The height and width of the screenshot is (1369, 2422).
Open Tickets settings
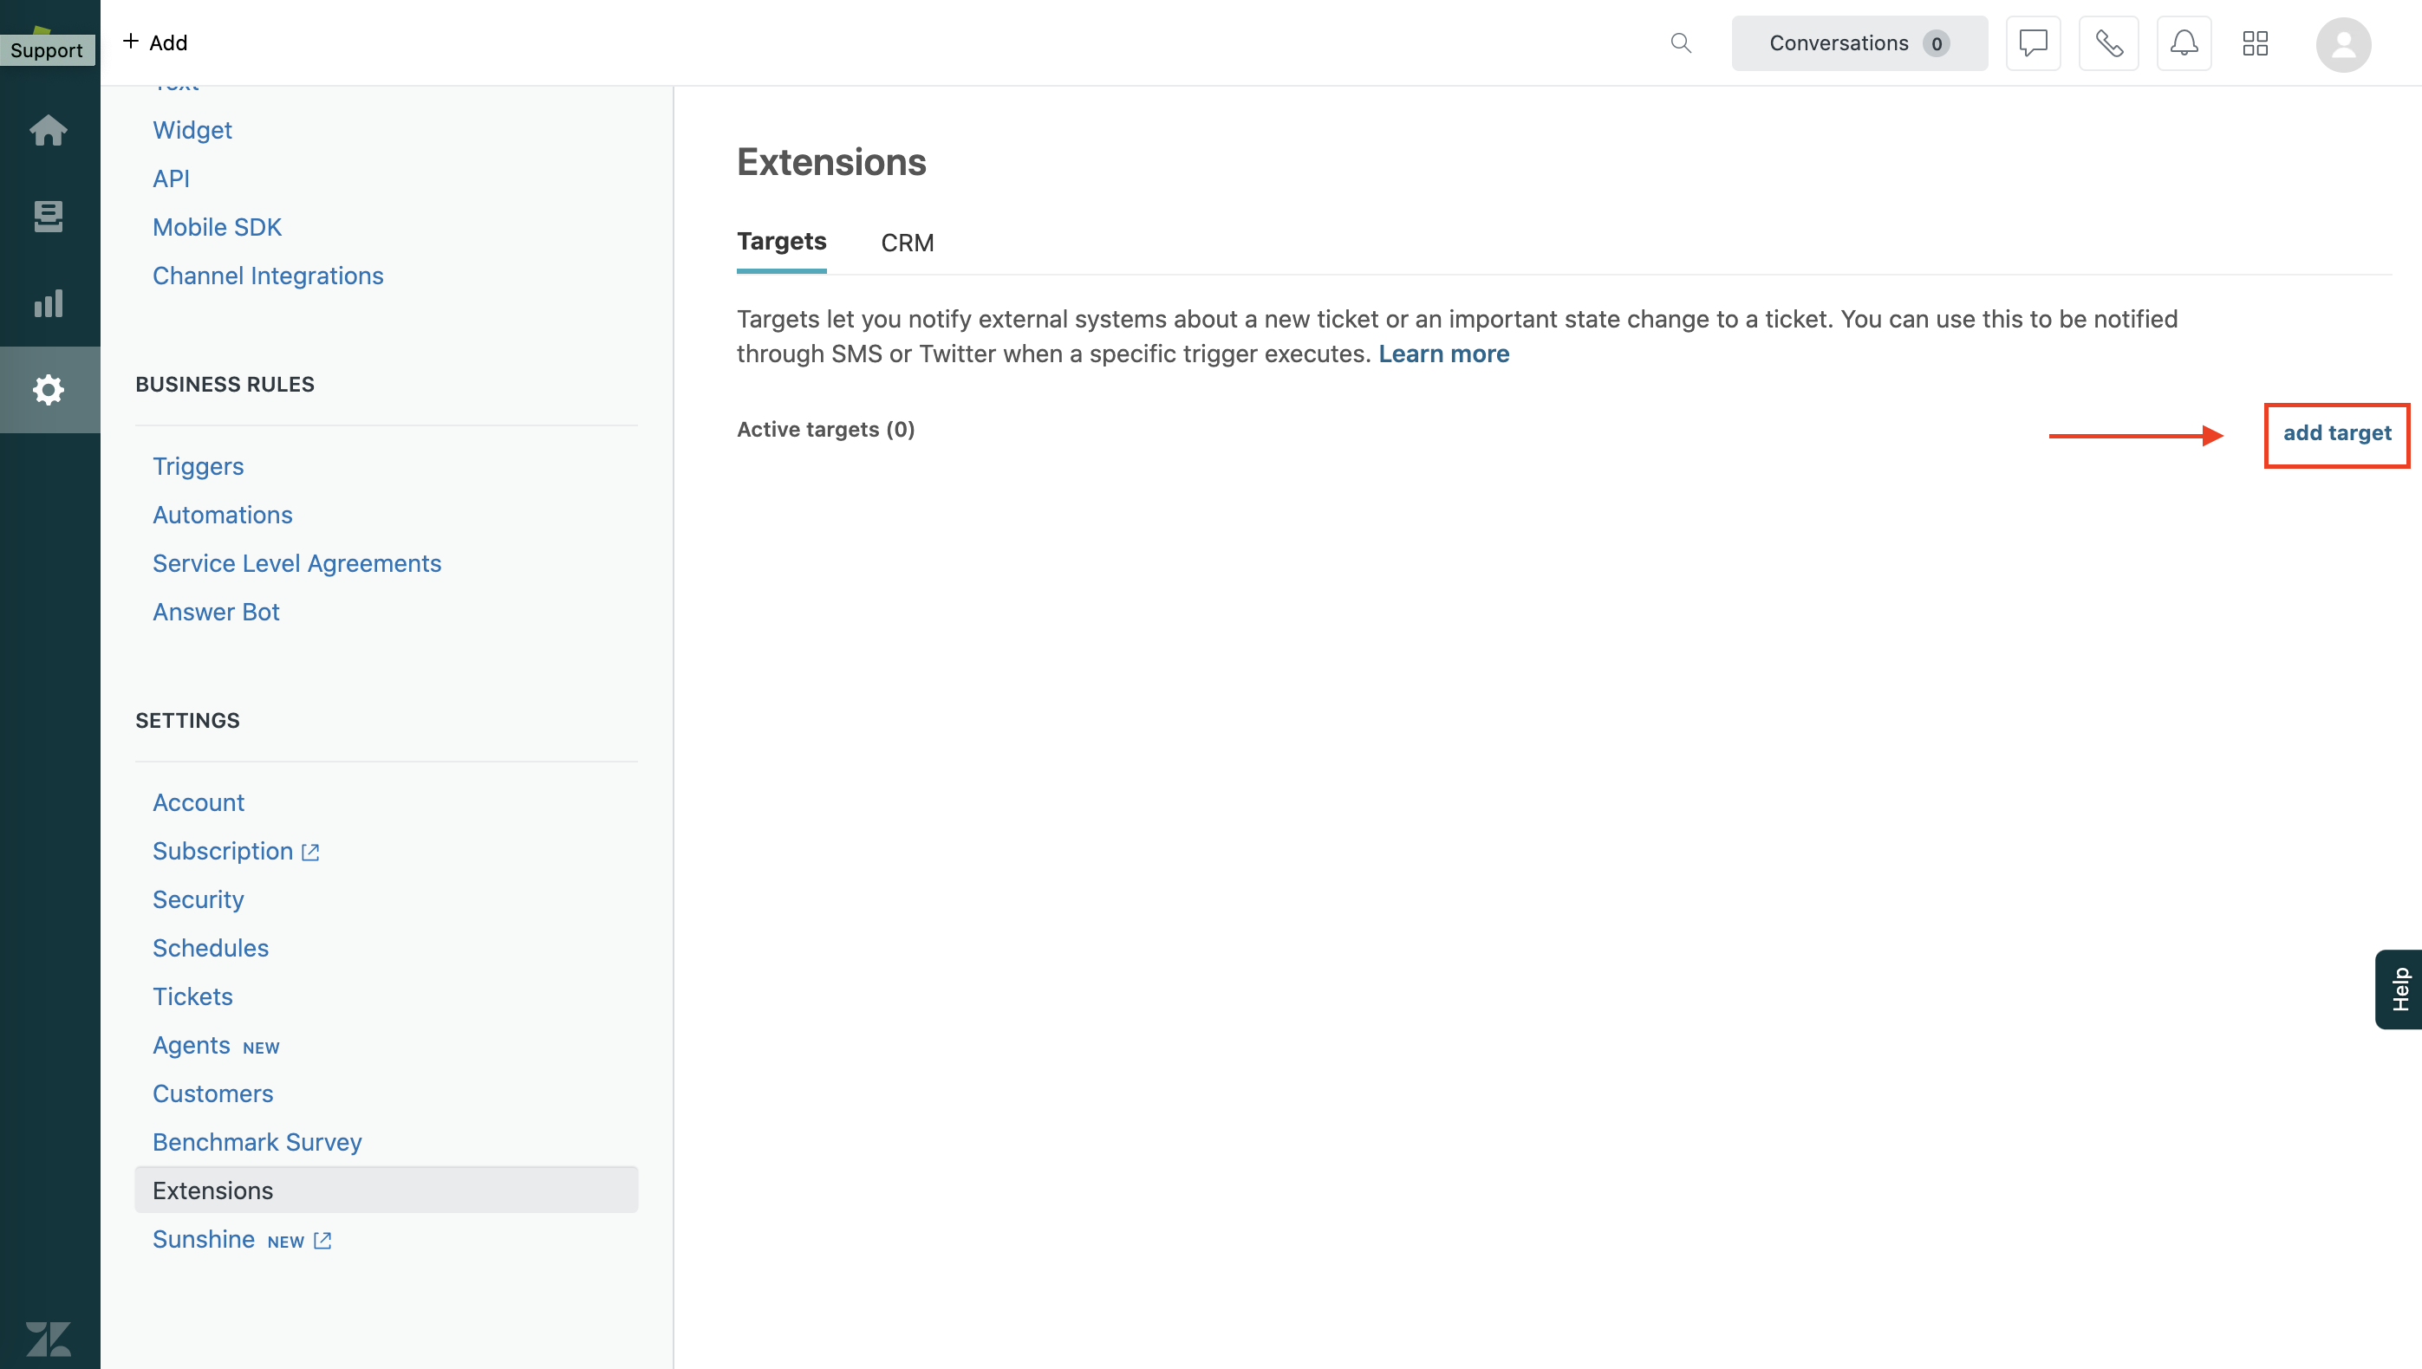pyautogui.click(x=192, y=996)
